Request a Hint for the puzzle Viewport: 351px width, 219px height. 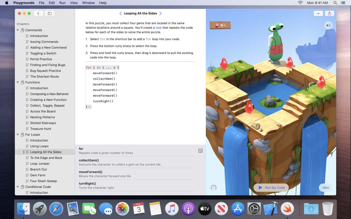325,187
